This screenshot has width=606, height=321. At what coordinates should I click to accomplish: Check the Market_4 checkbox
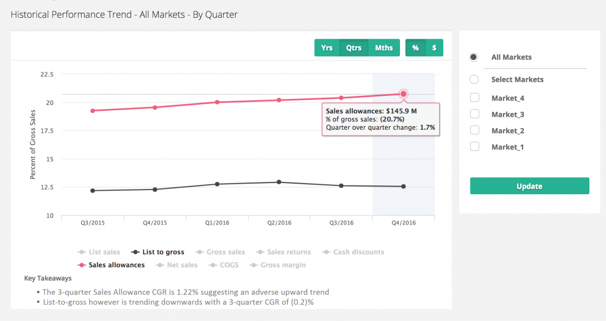475,98
